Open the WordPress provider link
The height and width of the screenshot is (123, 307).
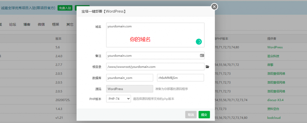tap(275, 47)
